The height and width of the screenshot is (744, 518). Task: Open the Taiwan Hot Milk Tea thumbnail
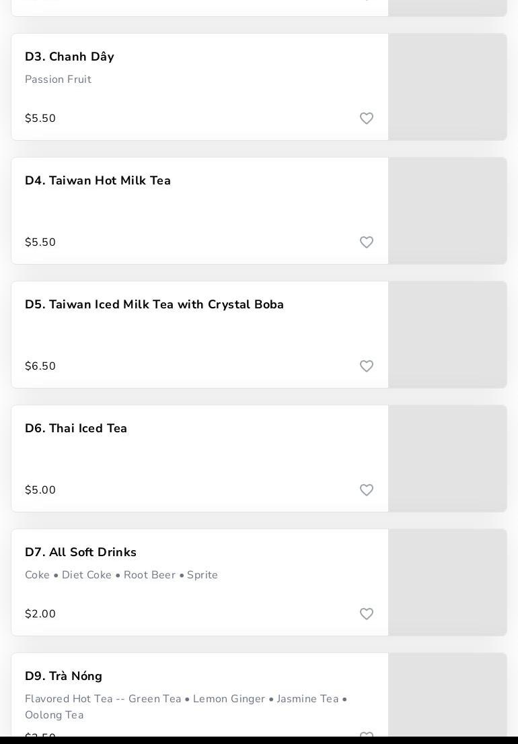[447, 211]
